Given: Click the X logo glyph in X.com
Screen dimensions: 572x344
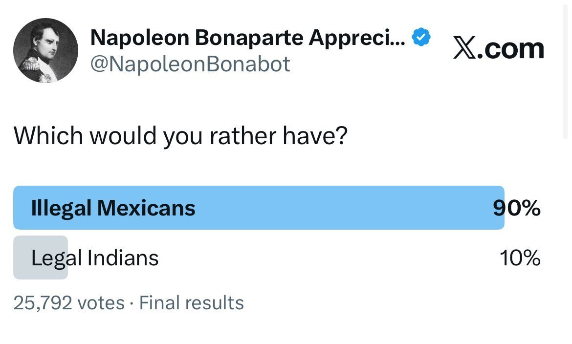Looking at the screenshot, I should pos(464,48).
